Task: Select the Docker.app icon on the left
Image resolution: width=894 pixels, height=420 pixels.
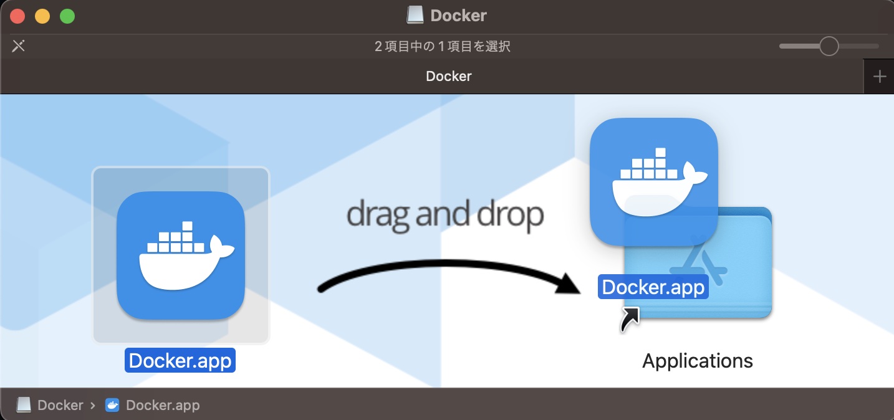Action: (181, 255)
